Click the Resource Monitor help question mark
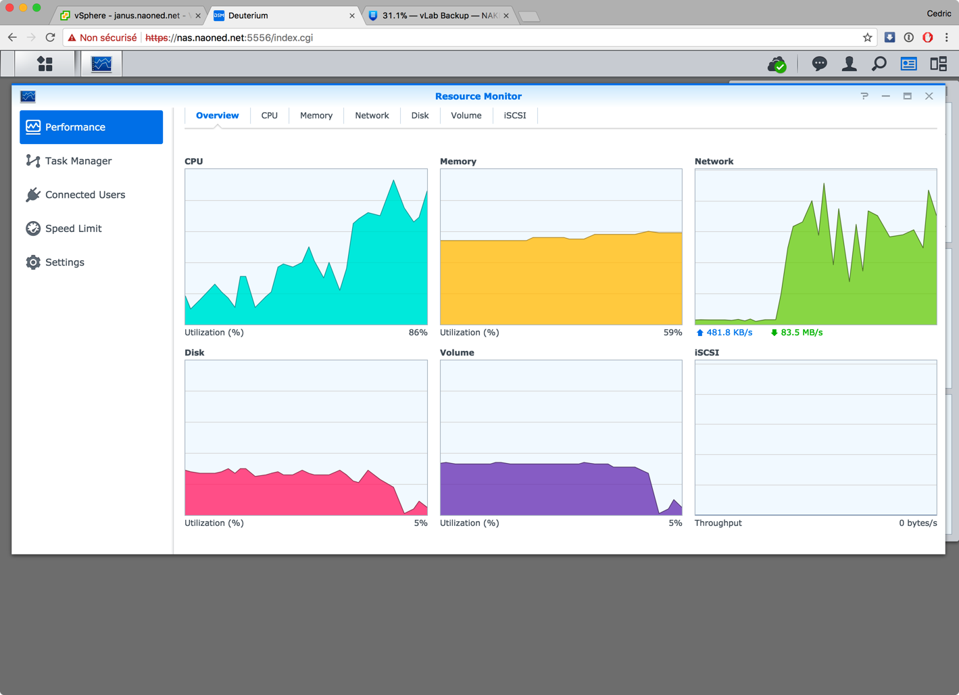959x695 pixels. [x=864, y=96]
